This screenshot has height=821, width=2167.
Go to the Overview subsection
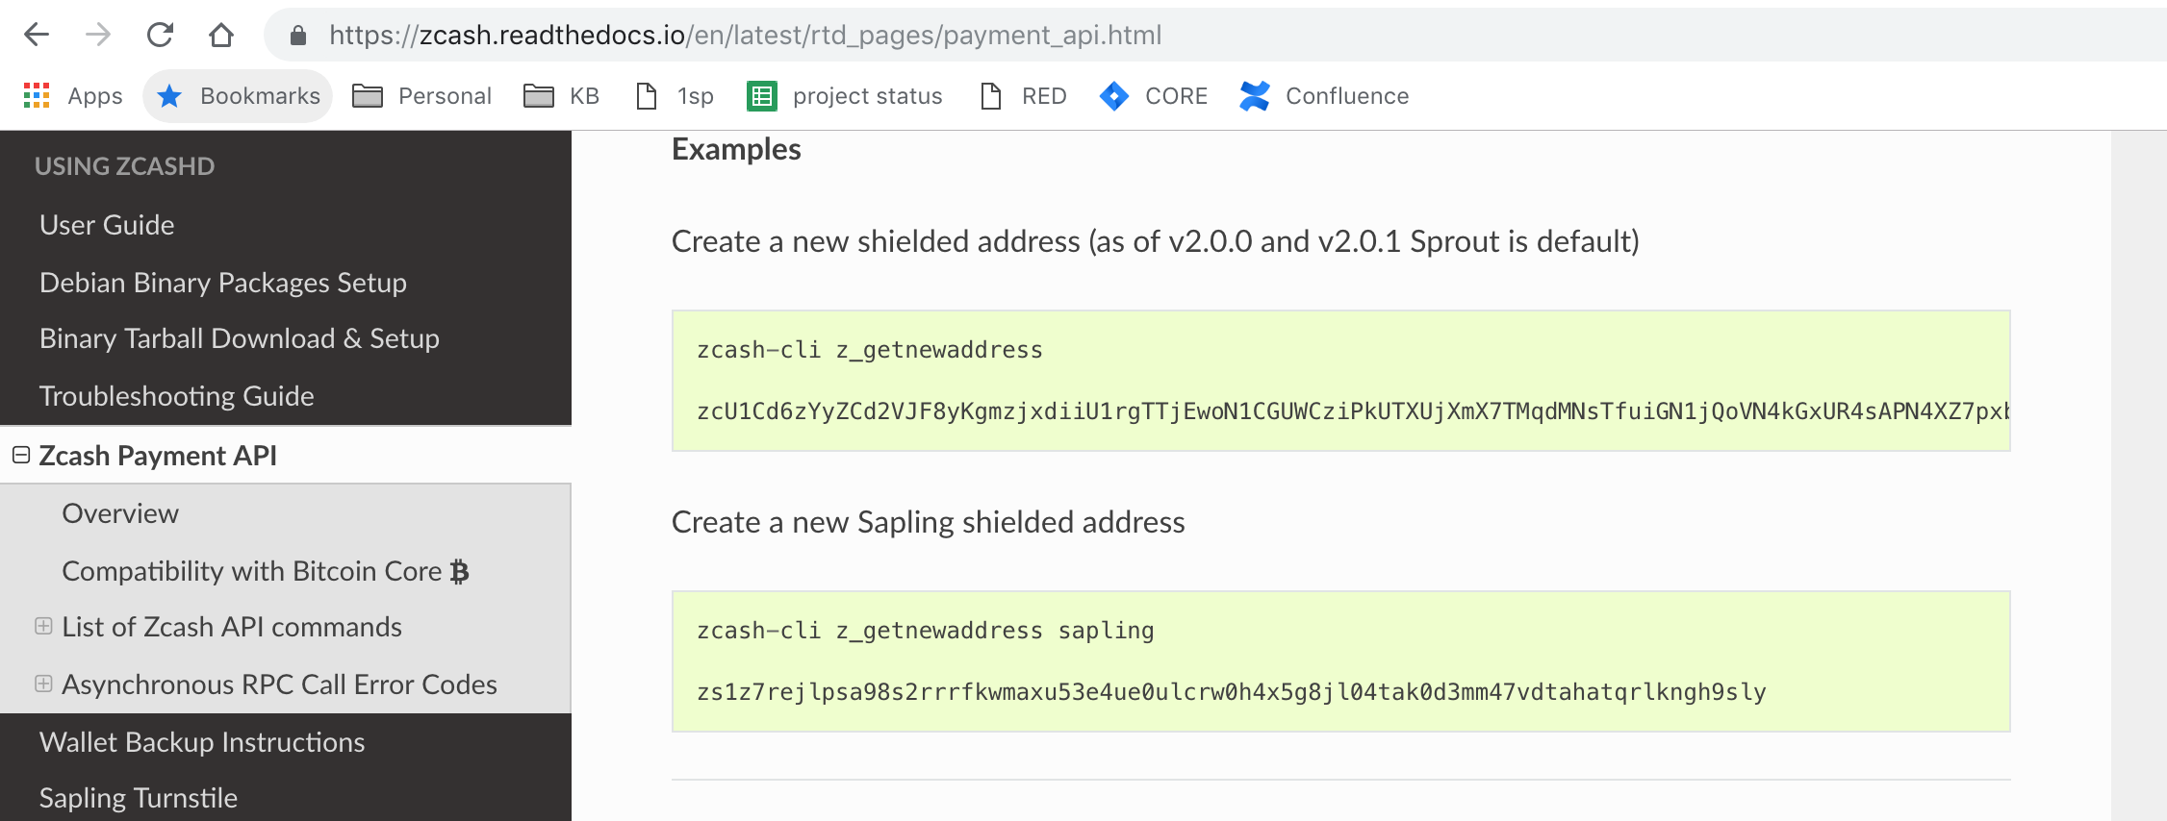[x=120, y=512]
